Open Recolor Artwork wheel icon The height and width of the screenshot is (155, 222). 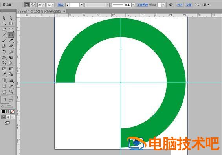[x=171, y=5]
